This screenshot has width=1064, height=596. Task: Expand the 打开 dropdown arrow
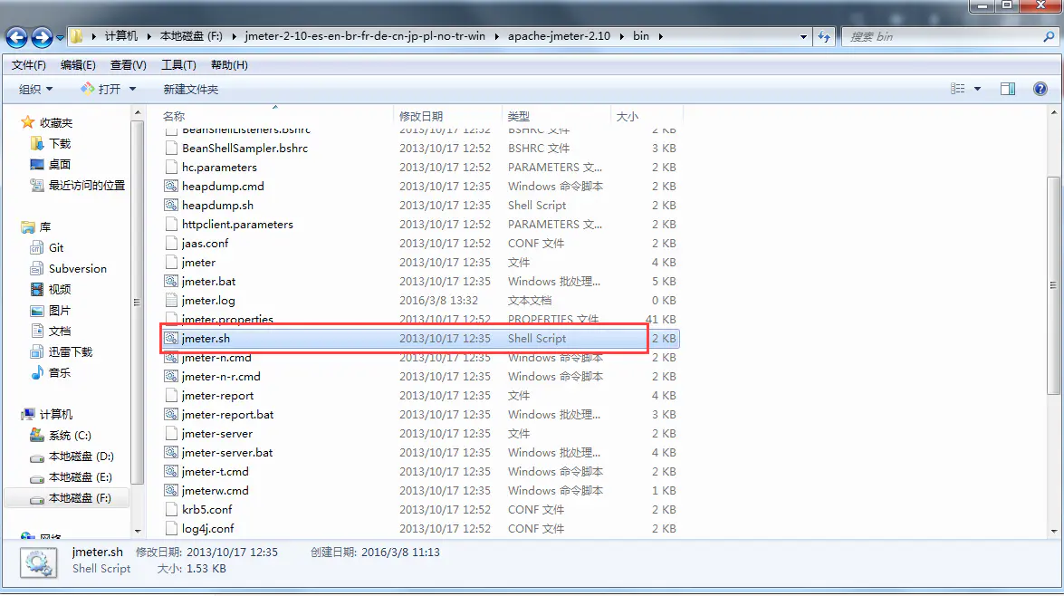(132, 89)
